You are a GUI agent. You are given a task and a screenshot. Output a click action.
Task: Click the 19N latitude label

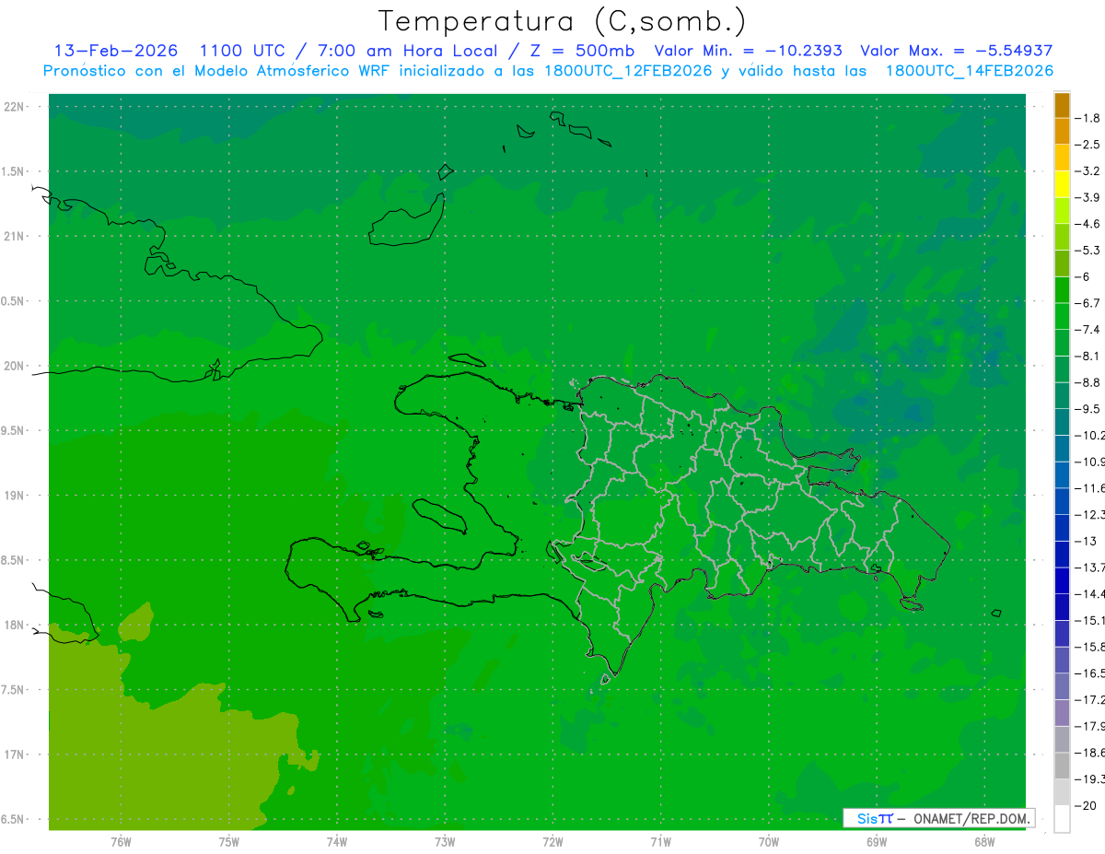pyautogui.click(x=15, y=495)
